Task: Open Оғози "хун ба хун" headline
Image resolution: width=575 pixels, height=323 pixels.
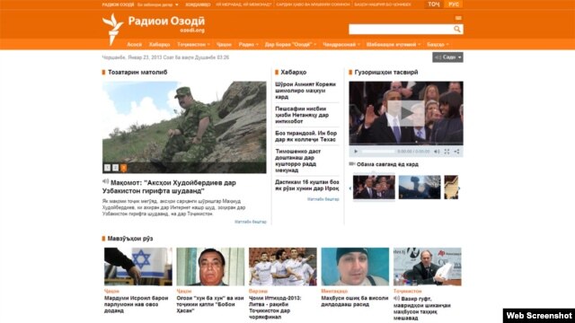Action: pos(210,304)
